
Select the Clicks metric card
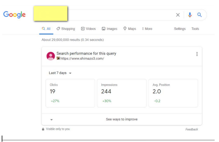(70, 93)
